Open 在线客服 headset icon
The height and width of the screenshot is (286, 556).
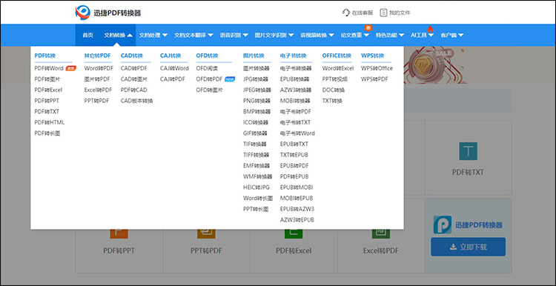346,13
